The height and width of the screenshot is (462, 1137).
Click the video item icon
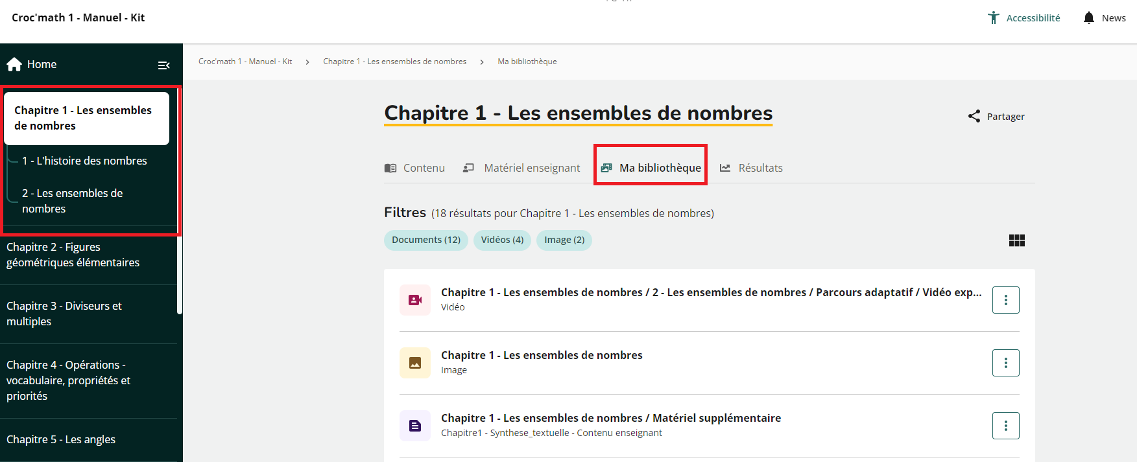(415, 300)
